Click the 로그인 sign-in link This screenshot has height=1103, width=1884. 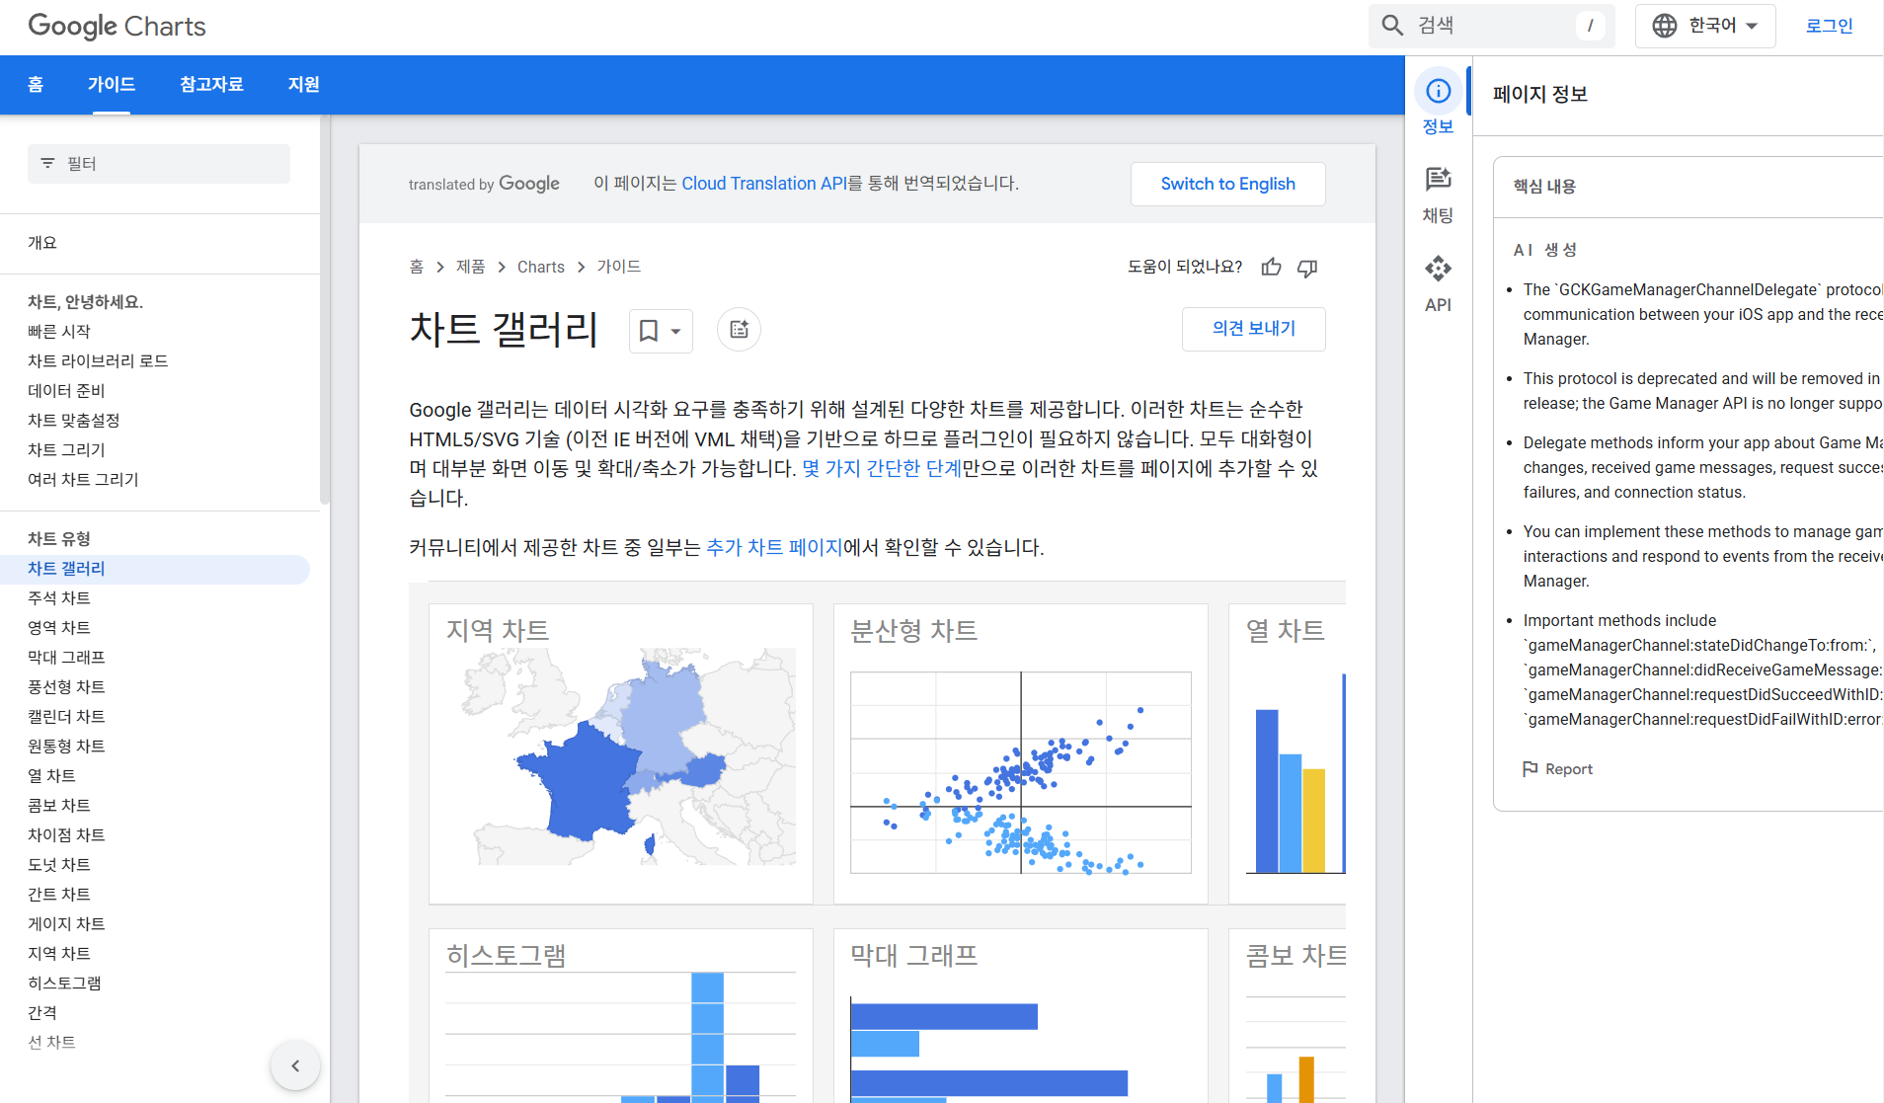coord(1830,26)
